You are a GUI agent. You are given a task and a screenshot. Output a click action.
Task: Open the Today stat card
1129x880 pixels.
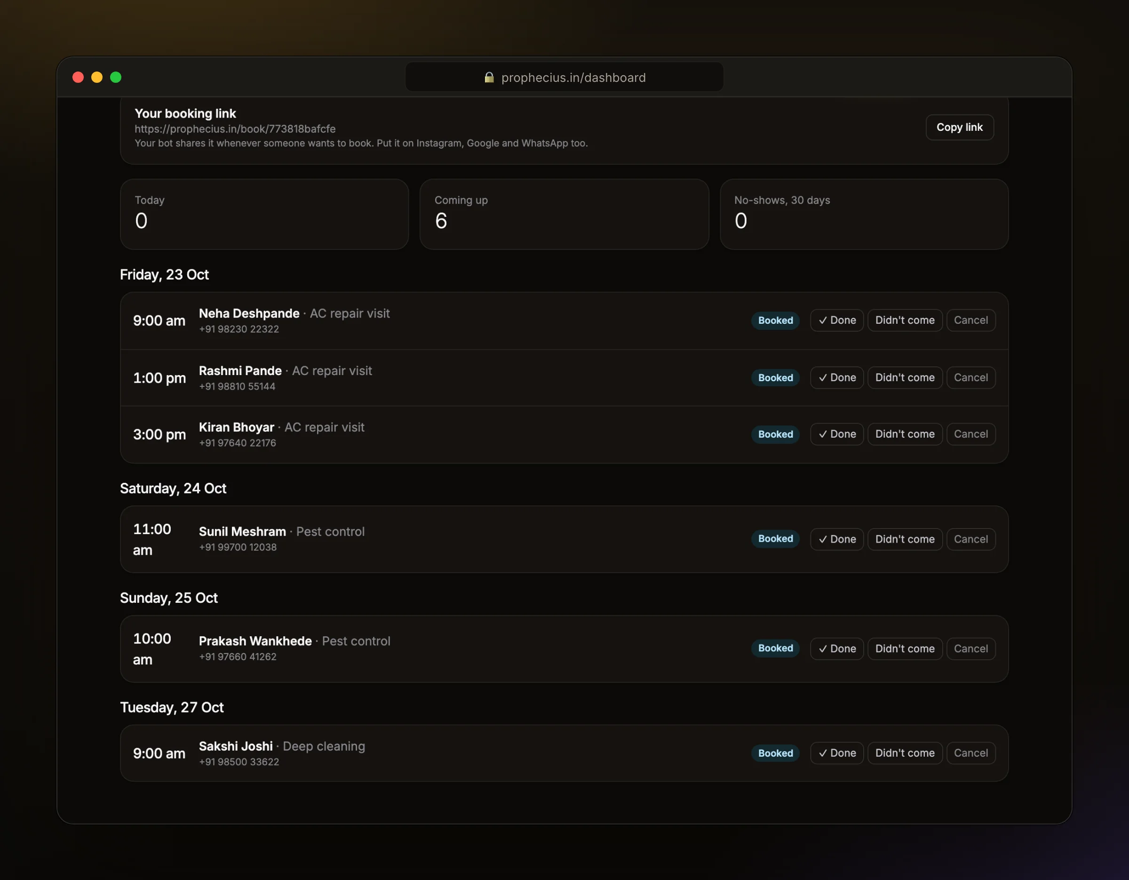(x=264, y=214)
